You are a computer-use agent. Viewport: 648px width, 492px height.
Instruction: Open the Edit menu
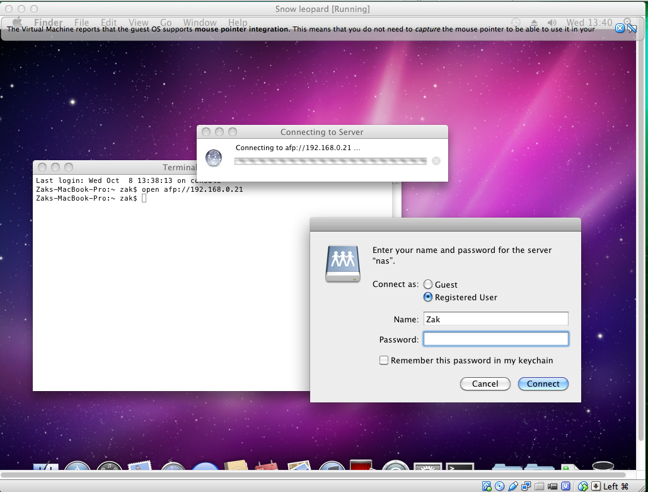[x=108, y=22]
